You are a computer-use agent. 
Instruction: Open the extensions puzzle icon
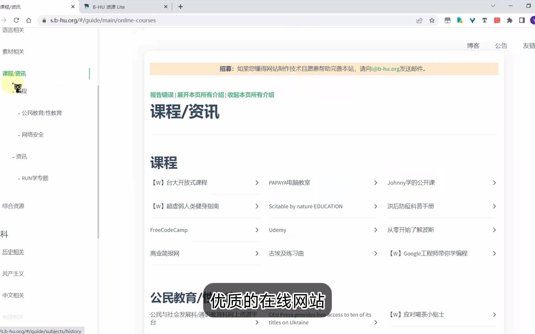click(510, 20)
